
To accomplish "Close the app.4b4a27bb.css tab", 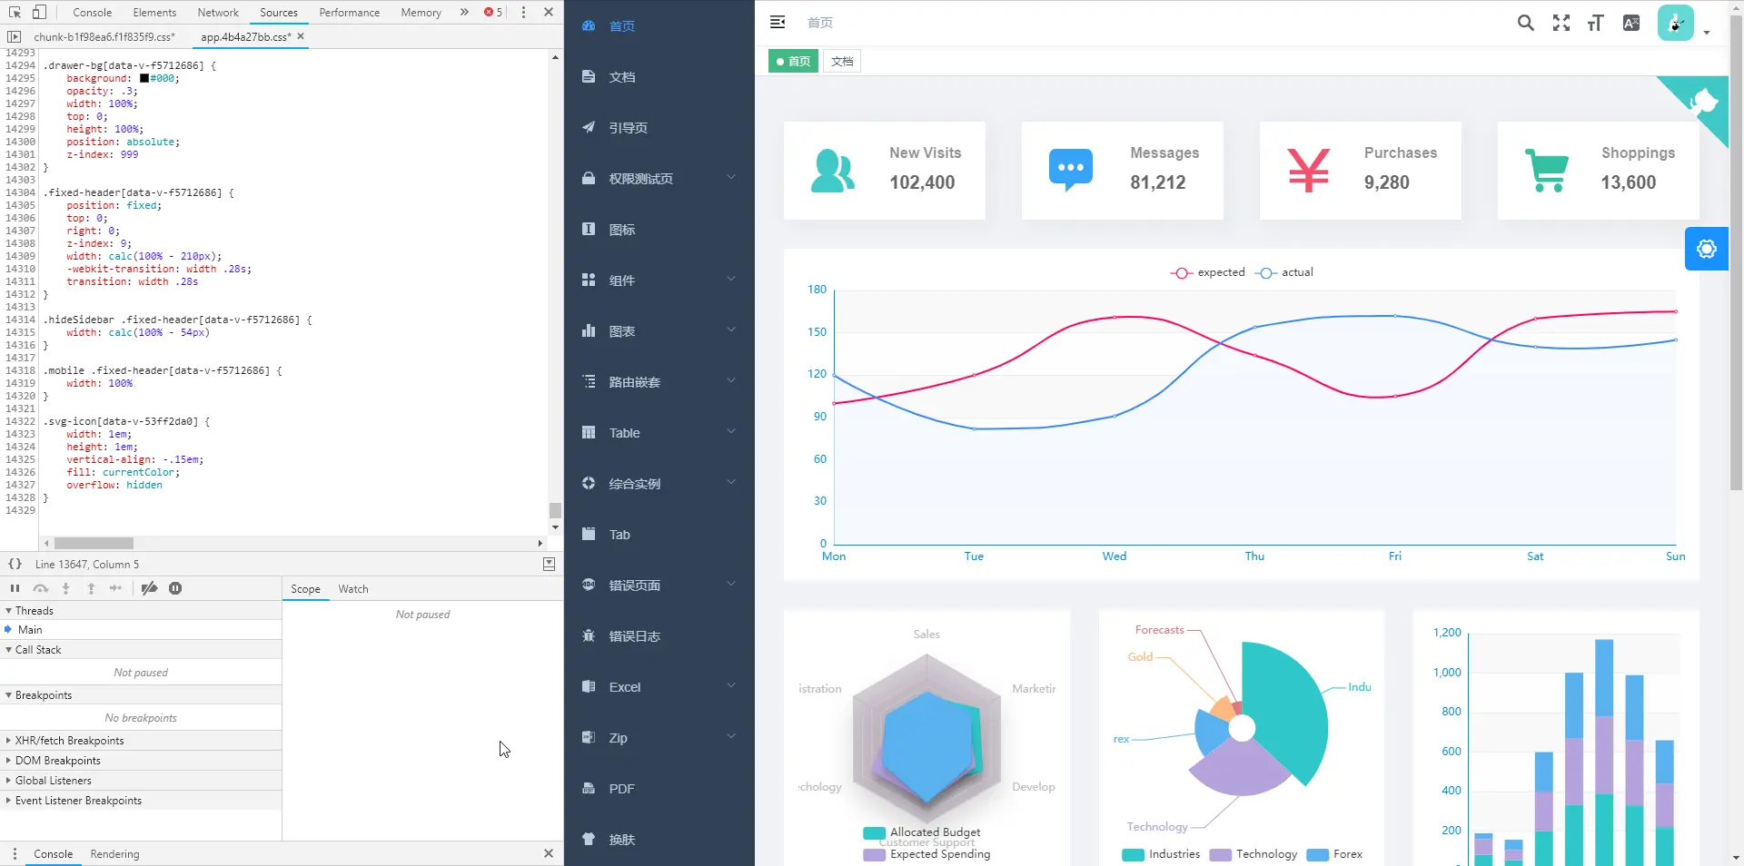I will (x=301, y=36).
